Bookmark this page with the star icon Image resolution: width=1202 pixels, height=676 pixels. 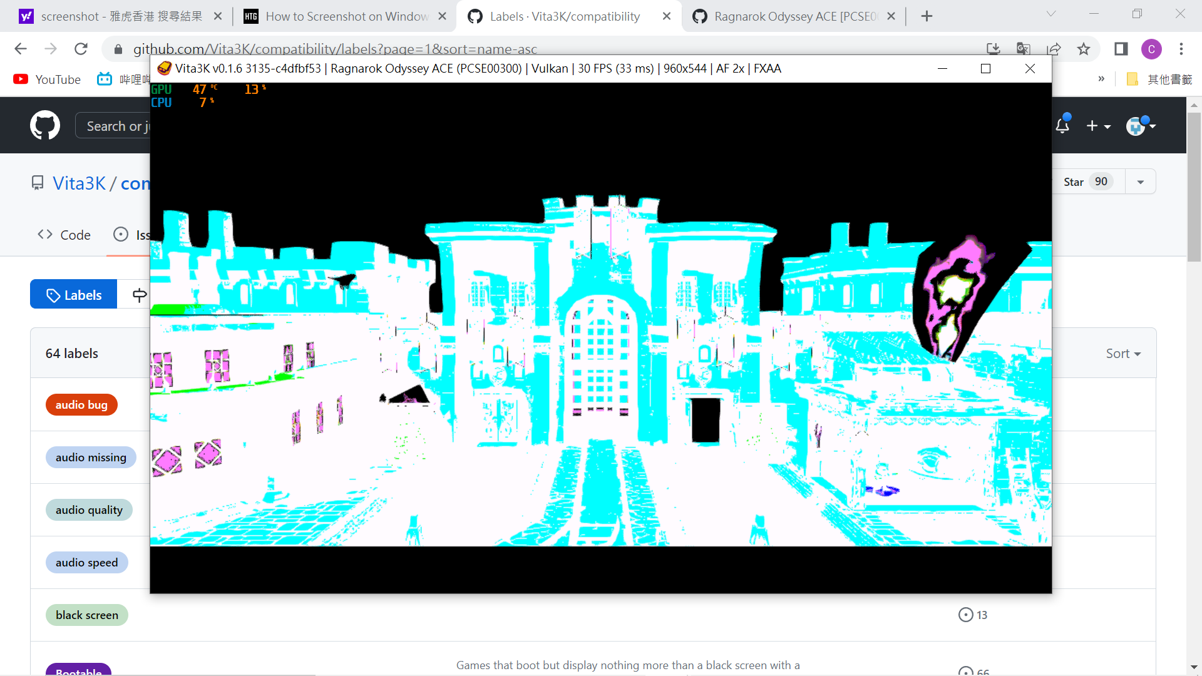click(x=1084, y=49)
